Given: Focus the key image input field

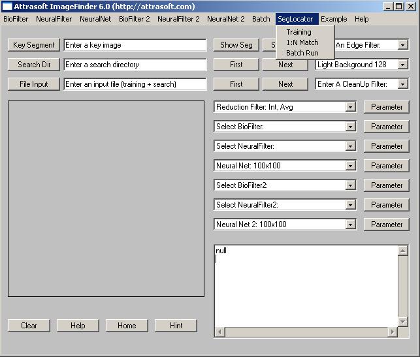Looking at the screenshot, I should tap(135, 45).
